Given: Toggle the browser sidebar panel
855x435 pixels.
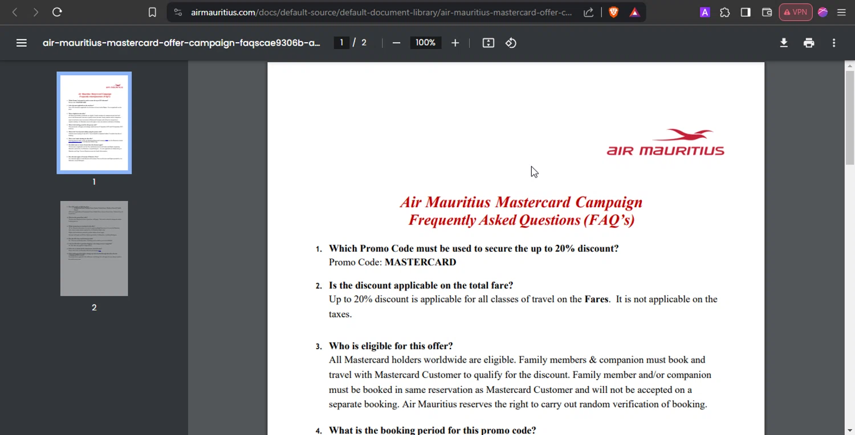Looking at the screenshot, I should [x=746, y=12].
